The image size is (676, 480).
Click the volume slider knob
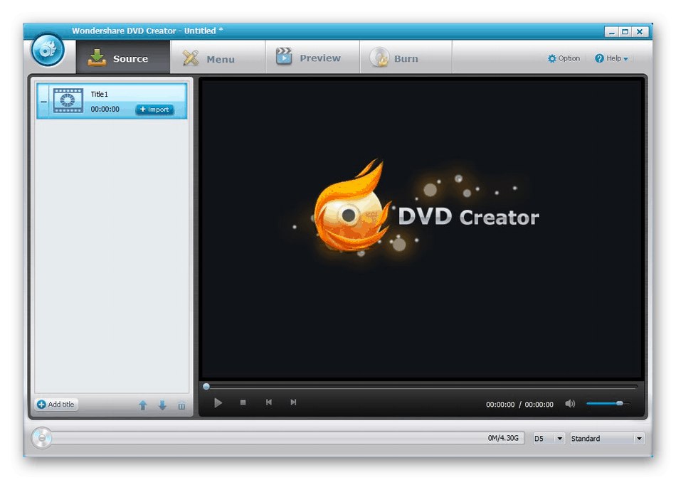(x=620, y=403)
